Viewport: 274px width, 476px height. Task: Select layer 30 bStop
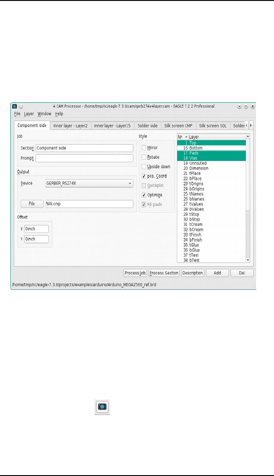[212, 219]
